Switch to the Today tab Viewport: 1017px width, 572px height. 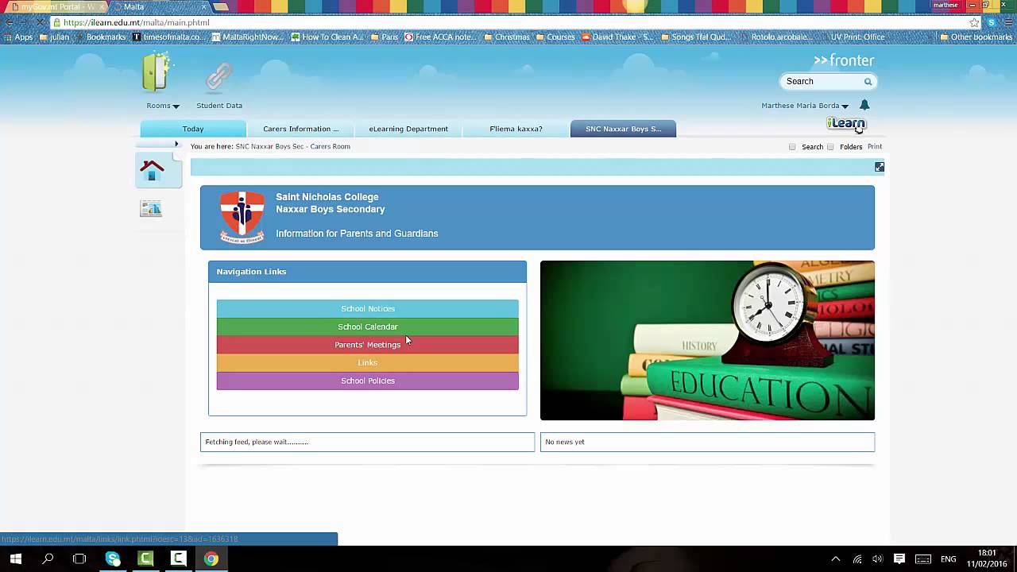coord(193,129)
